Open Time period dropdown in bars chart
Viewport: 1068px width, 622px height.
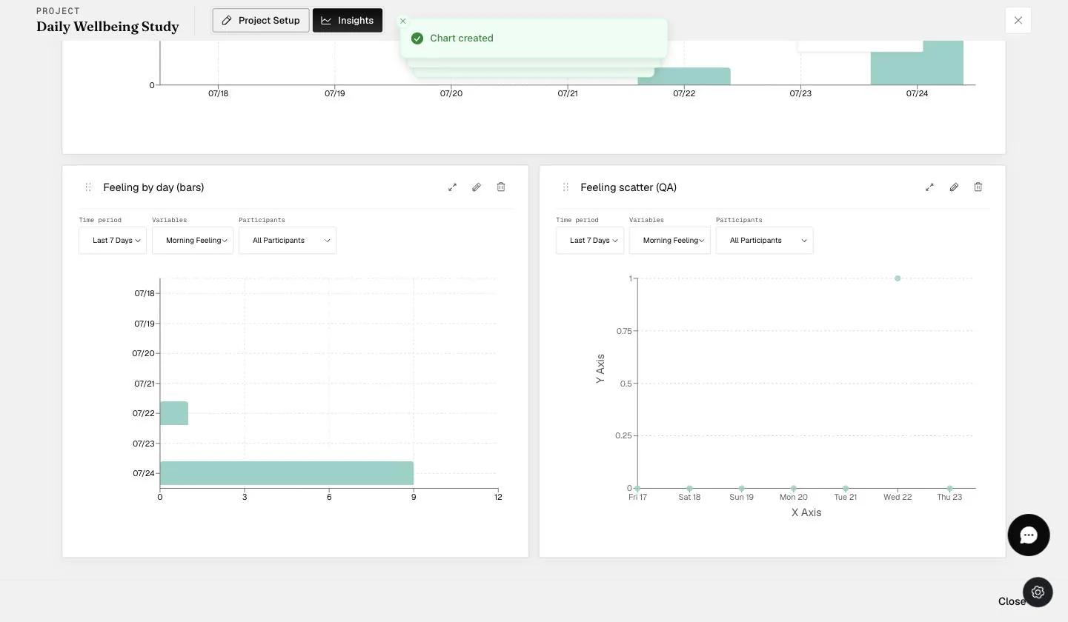113,241
